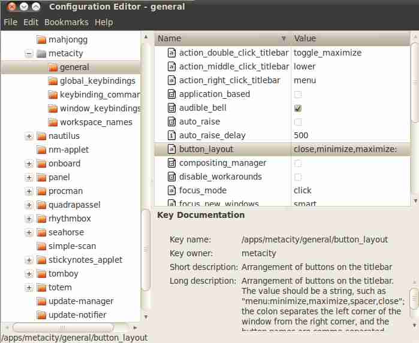Open the Edit menu
The width and height of the screenshot is (419, 343).
click(x=31, y=22)
